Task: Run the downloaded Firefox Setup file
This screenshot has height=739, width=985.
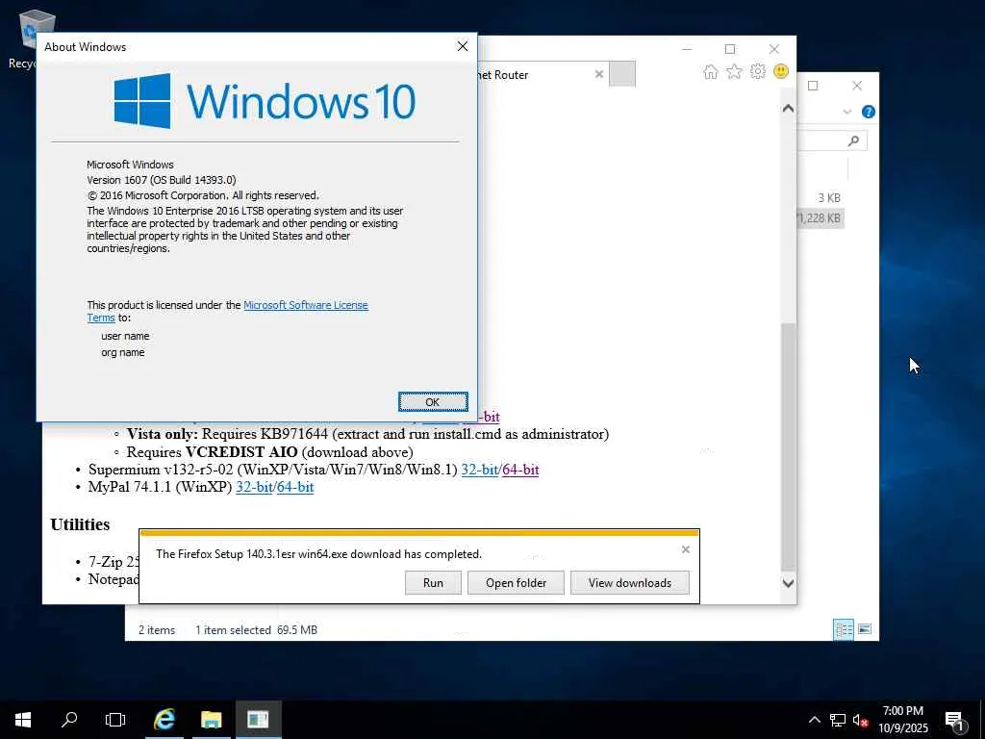Action: point(433,582)
